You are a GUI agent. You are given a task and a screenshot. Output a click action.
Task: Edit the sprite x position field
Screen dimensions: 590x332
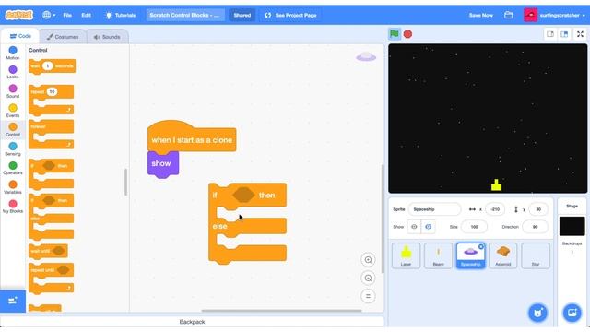495,209
